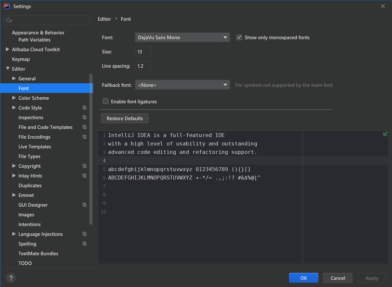
Task: Click the Apply button
Action: pyautogui.click(x=372, y=278)
